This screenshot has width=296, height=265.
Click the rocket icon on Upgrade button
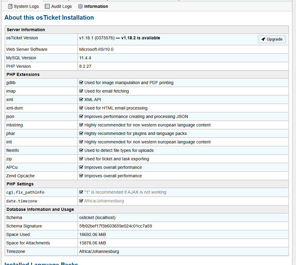click(x=263, y=39)
